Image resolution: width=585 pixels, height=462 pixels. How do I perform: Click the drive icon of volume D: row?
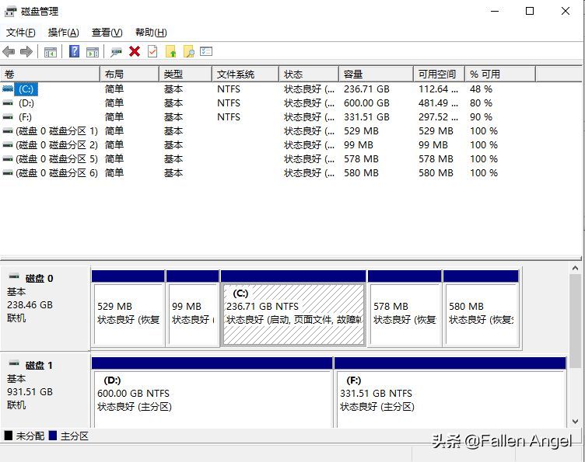tap(8, 103)
